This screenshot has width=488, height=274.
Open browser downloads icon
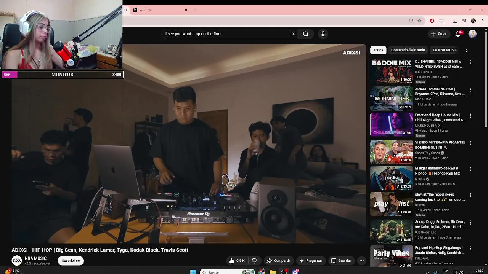tap(455, 21)
